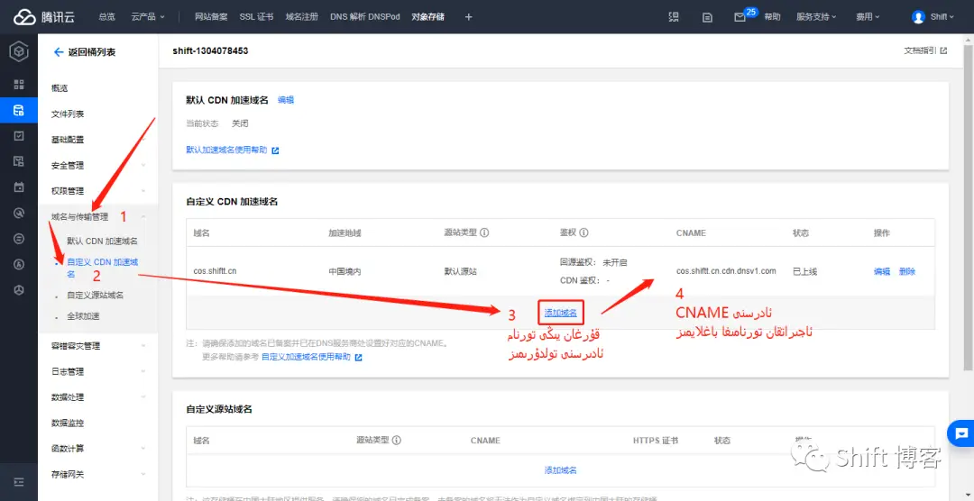The image size is (974, 501).
Task: Click the three-segment pie circle icon in rail
Action: click(x=19, y=290)
